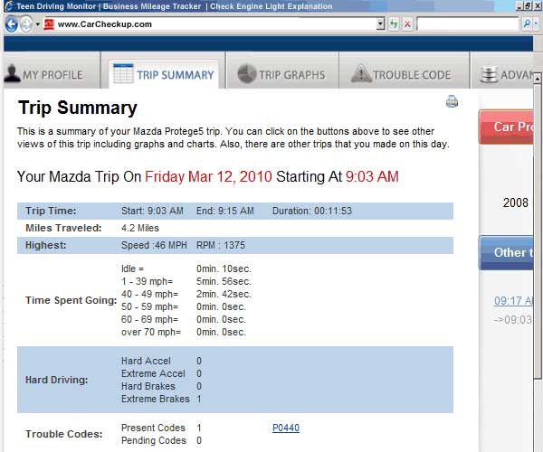543x452 pixels.
Task: Restore the browser window size
Action: click(528, 6)
